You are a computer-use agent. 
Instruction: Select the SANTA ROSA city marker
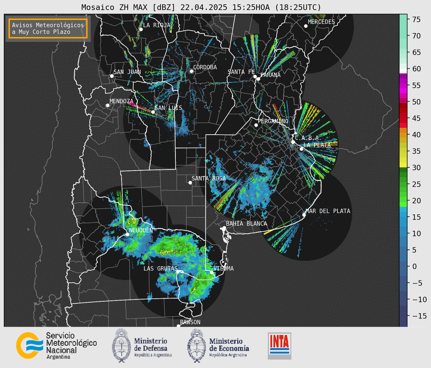(x=190, y=182)
